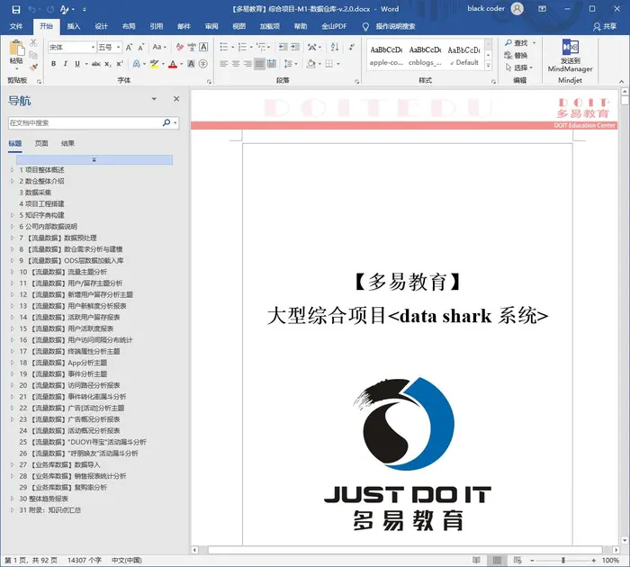Click the numbered list icon

[x=242, y=48]
